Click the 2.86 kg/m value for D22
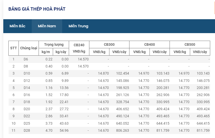Screen dimensions: 215x138 pos(49,116)
